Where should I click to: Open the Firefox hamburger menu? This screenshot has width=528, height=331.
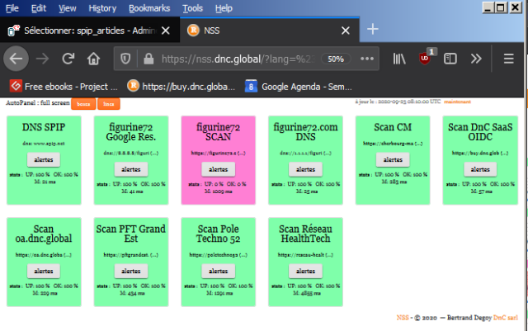[x=508, y=59]
